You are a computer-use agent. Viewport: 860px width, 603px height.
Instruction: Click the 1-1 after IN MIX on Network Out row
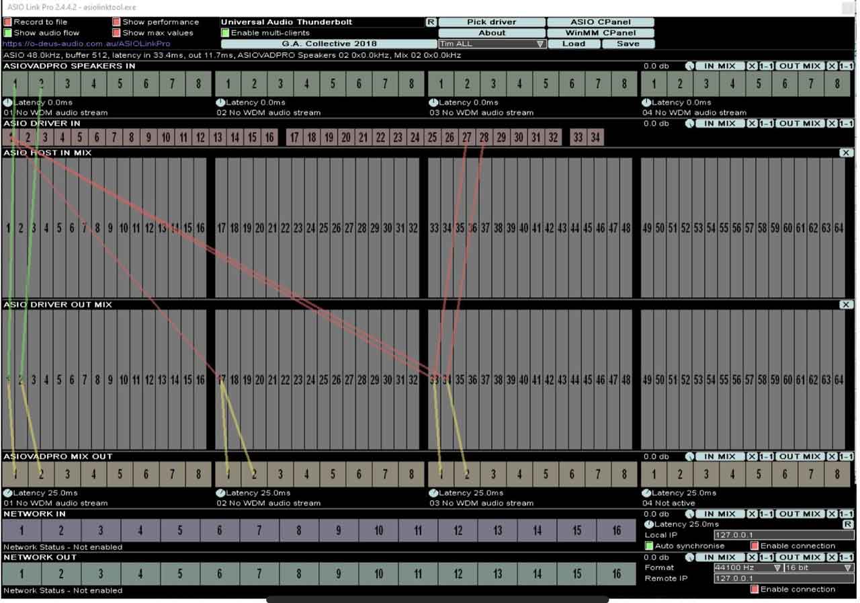[767, 557]
